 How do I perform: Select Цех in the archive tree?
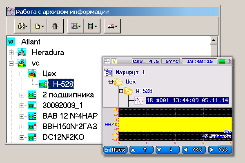click(x=49, y=74)
